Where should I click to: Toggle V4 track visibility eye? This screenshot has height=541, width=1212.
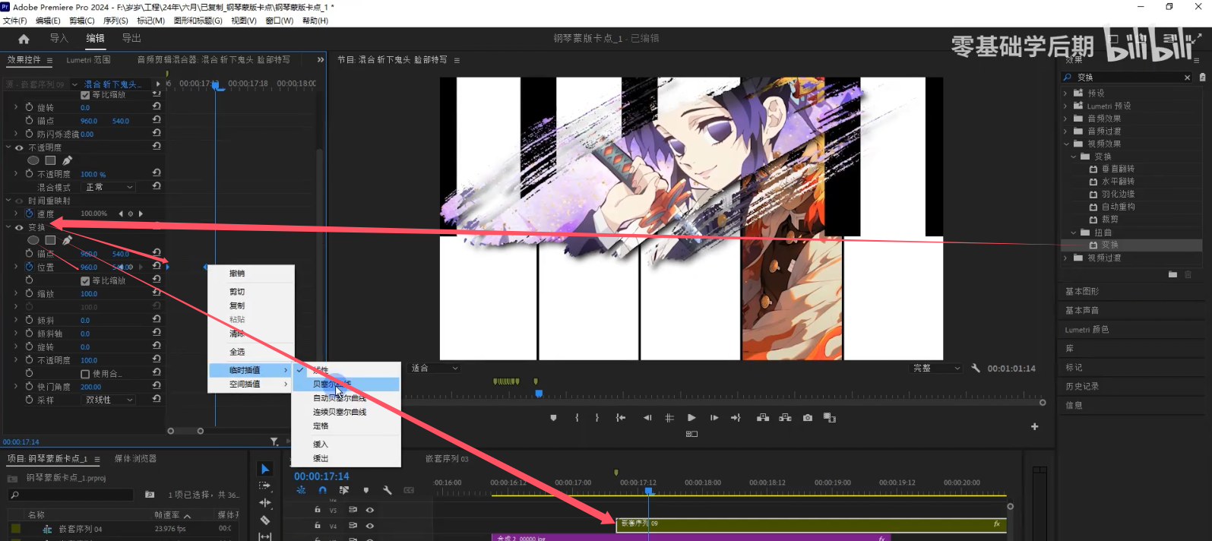click(x=370, y=526)
